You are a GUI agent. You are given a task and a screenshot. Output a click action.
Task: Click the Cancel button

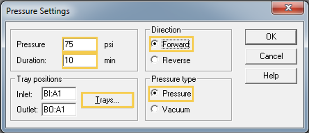pos(271,56)
